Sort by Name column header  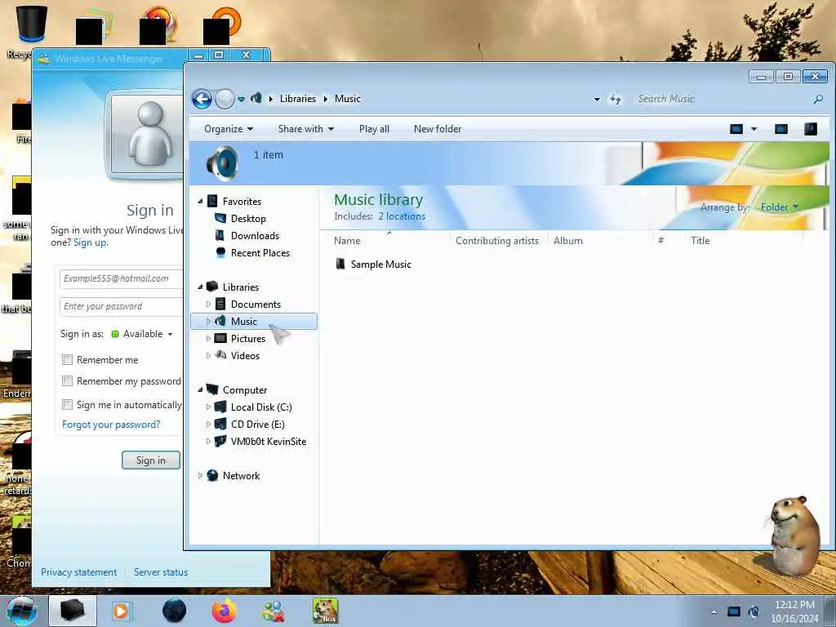point(347,241)
